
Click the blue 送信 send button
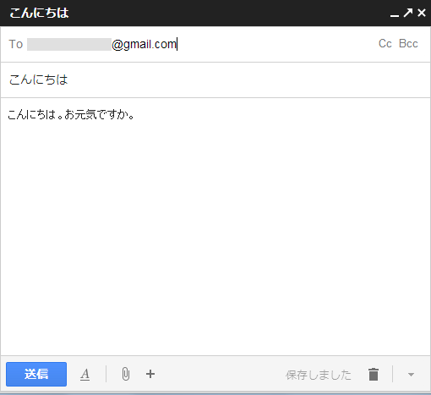point(36,374)
